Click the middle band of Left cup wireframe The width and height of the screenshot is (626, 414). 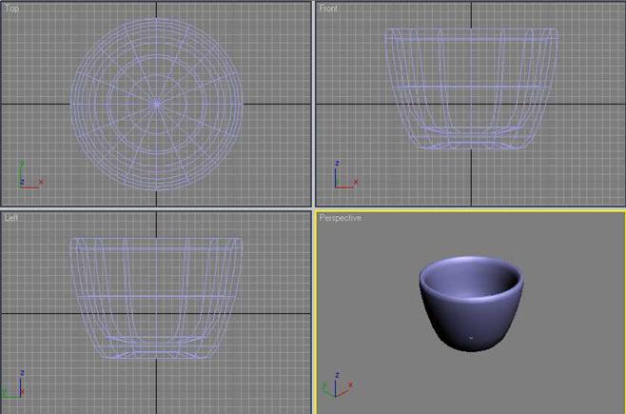(157, 297)
